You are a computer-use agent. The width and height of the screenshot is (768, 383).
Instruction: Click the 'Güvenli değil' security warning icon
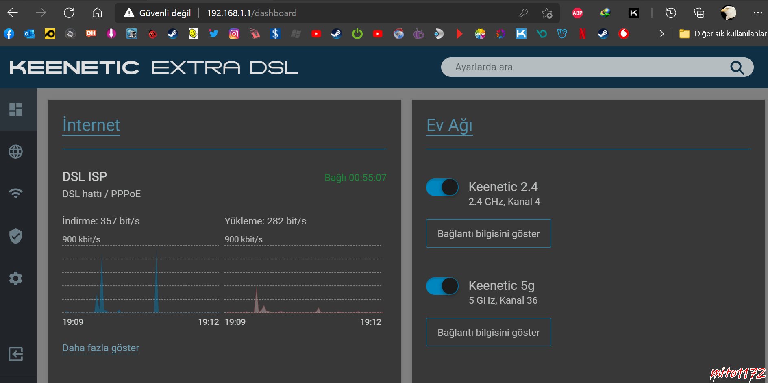pyautogui.click(x=129, y=13)
